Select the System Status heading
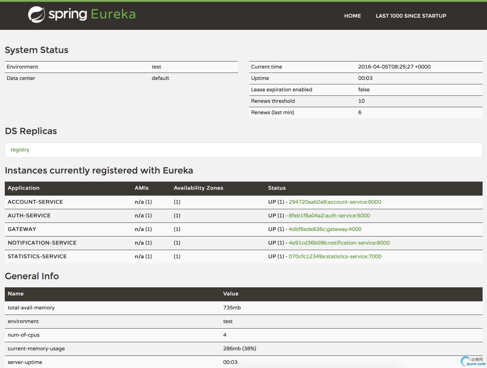The height and width of the screenshot is (368, 487). [x=37, y=50]
